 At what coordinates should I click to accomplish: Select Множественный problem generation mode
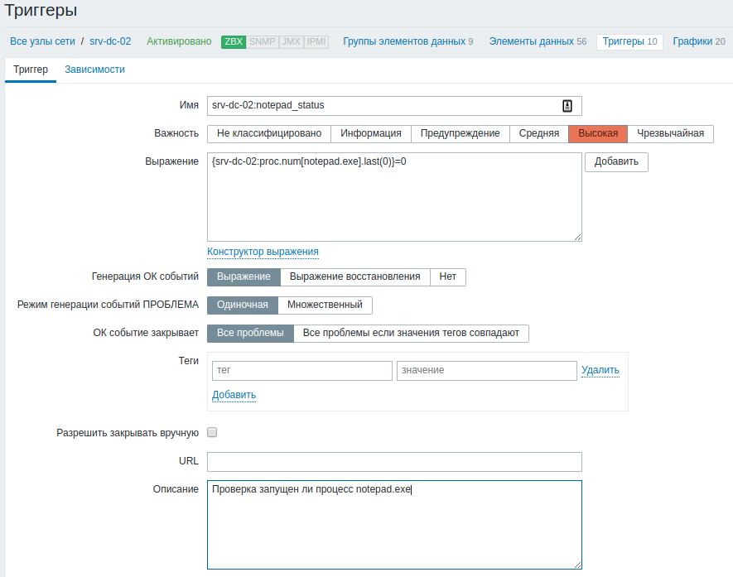pos(325,305)
